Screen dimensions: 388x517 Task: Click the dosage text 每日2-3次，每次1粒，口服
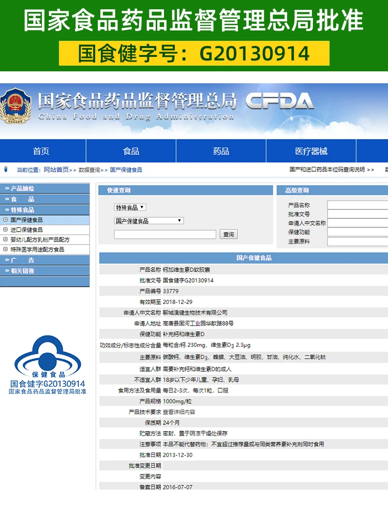pyautogui.click(x=196, y=390)
